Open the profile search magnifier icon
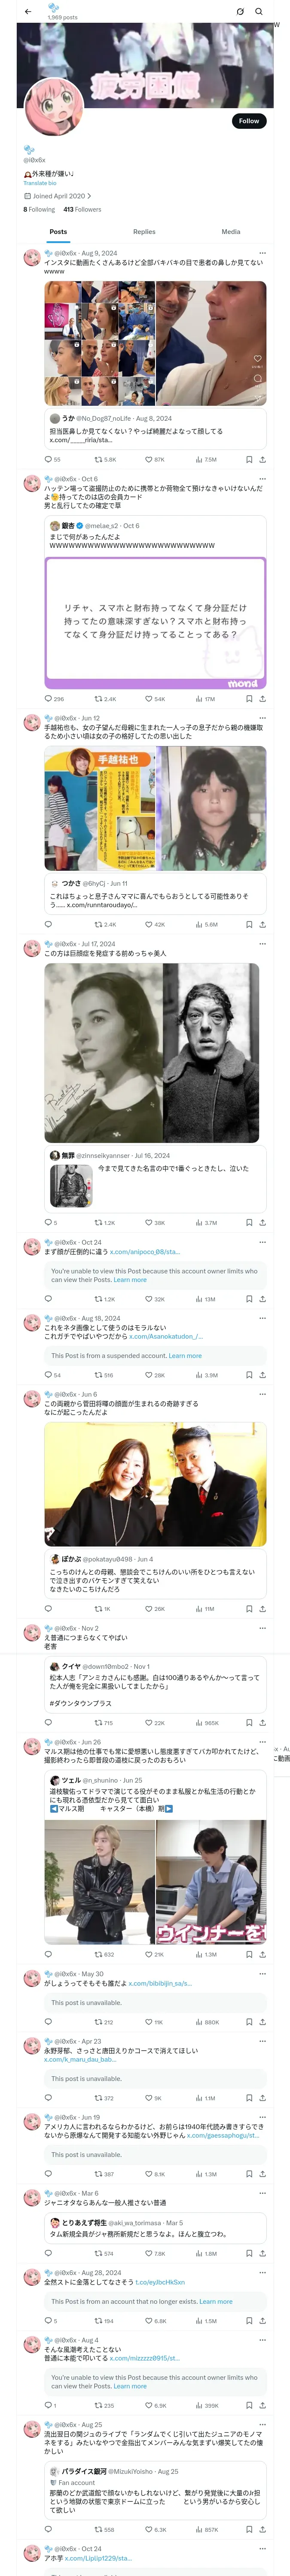The image size is (290, 2576). pos(258,11)
